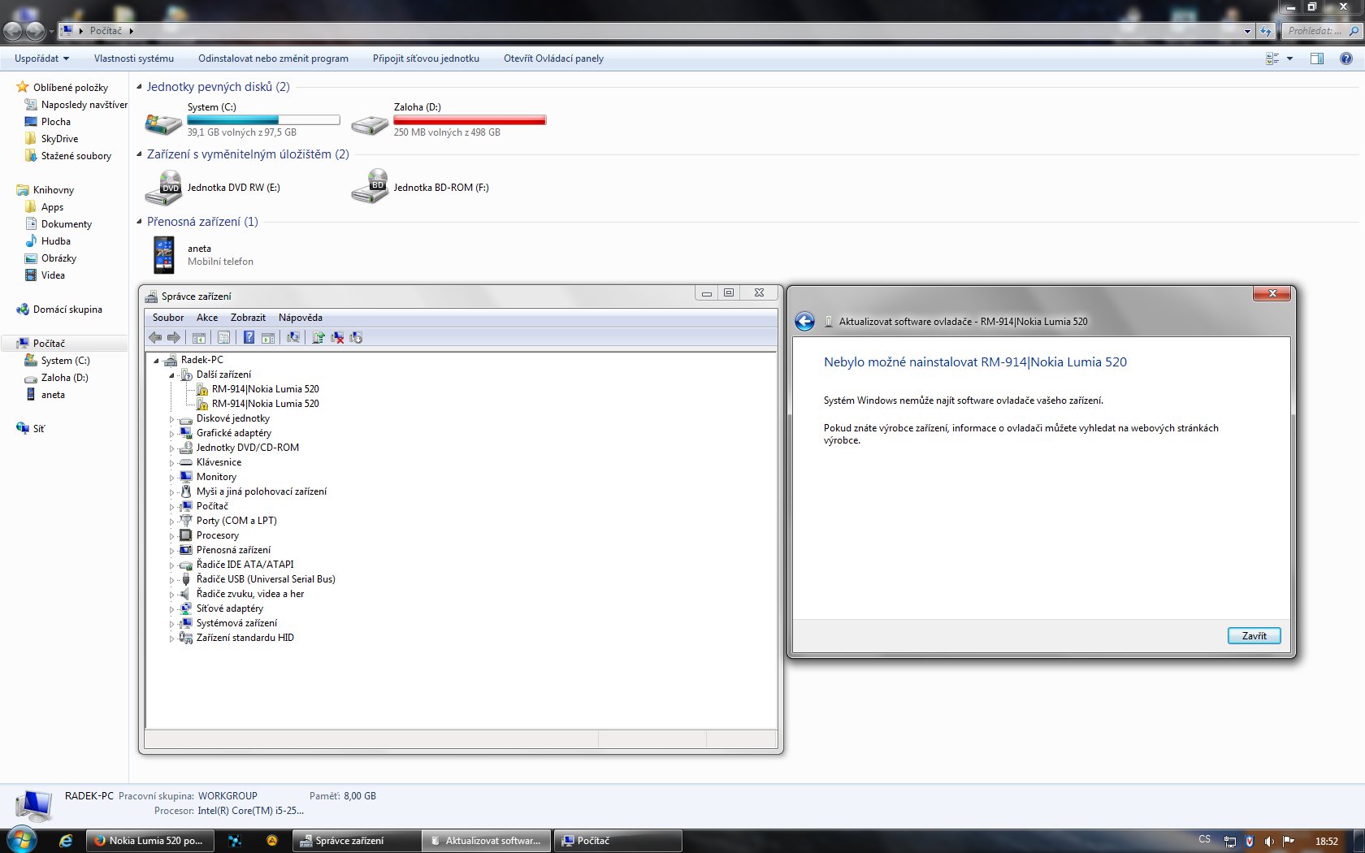This screenshot has width=1365, height=853.
Task: Click the Počítač address bar breadcrumb
Action: coord(106,31)
